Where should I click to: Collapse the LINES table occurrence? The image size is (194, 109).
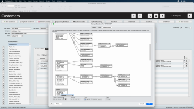(67, 75)
